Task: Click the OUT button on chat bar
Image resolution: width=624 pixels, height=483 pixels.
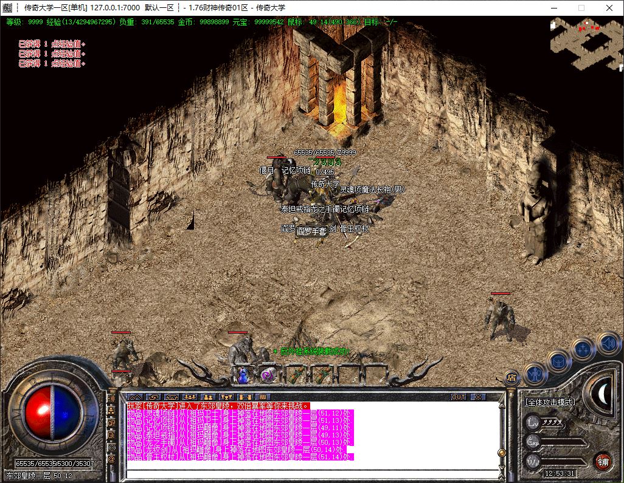Action: 459,397
